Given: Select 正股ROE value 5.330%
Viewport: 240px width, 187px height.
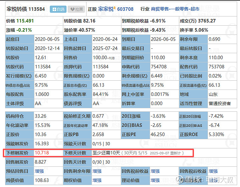Looking at the screenshot, I should tap(216, 134).
